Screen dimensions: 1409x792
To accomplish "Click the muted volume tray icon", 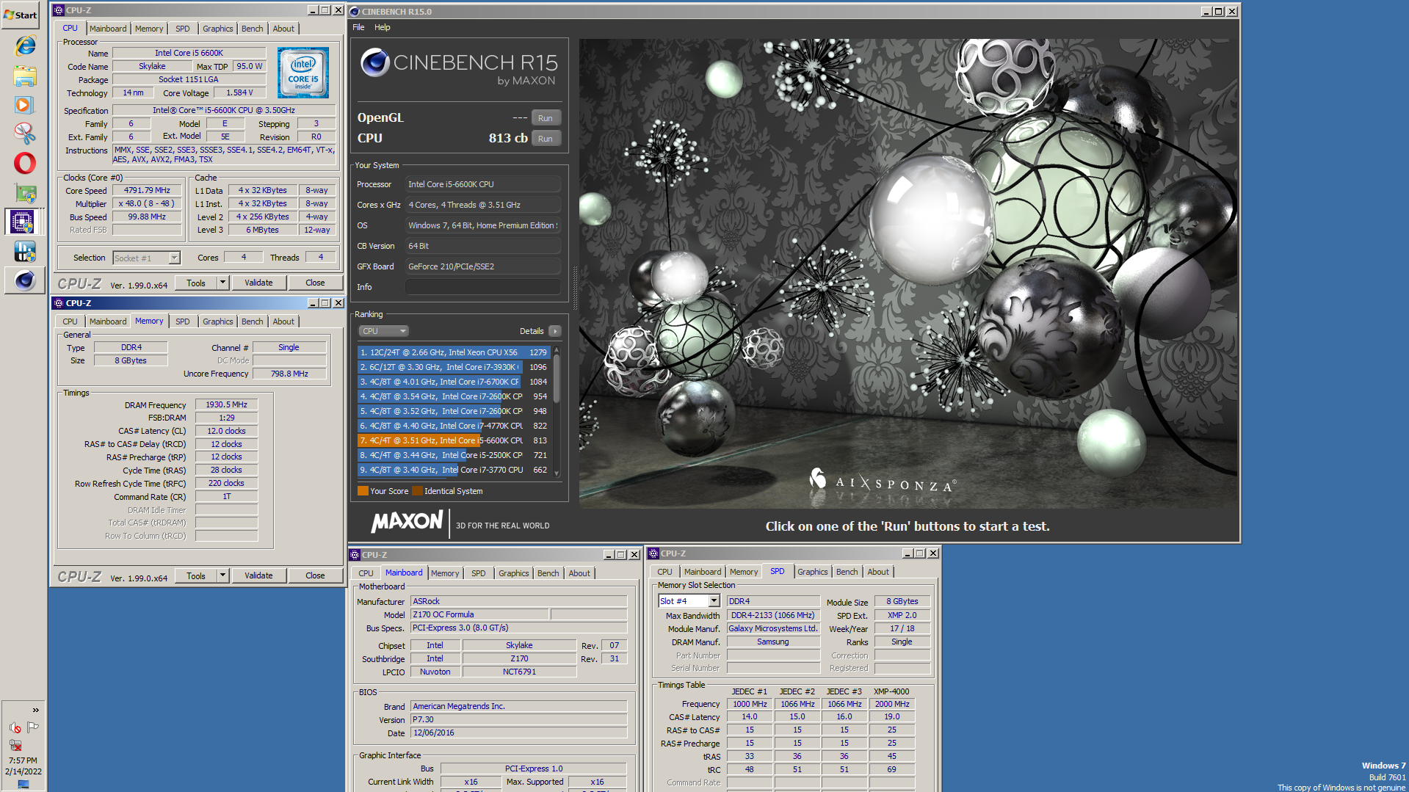I will click(15, 727).
